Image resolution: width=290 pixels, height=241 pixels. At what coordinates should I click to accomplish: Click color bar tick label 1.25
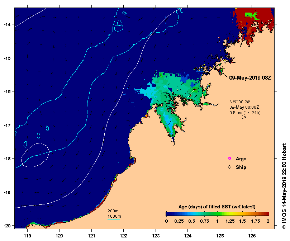230,221
